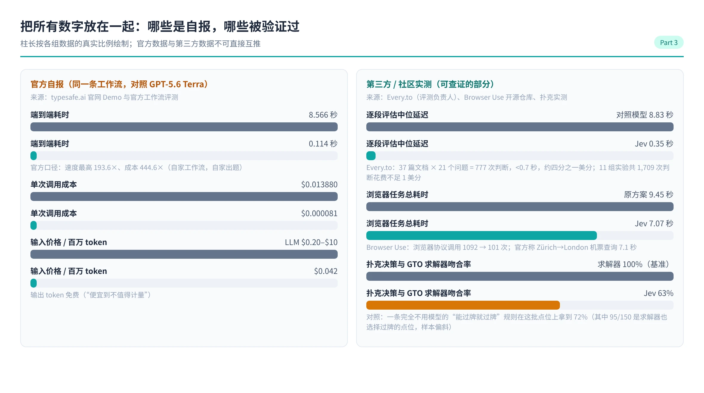Click the source line mentioning typesafe.ai
This screenshot has width=704, height=393.
104,97
